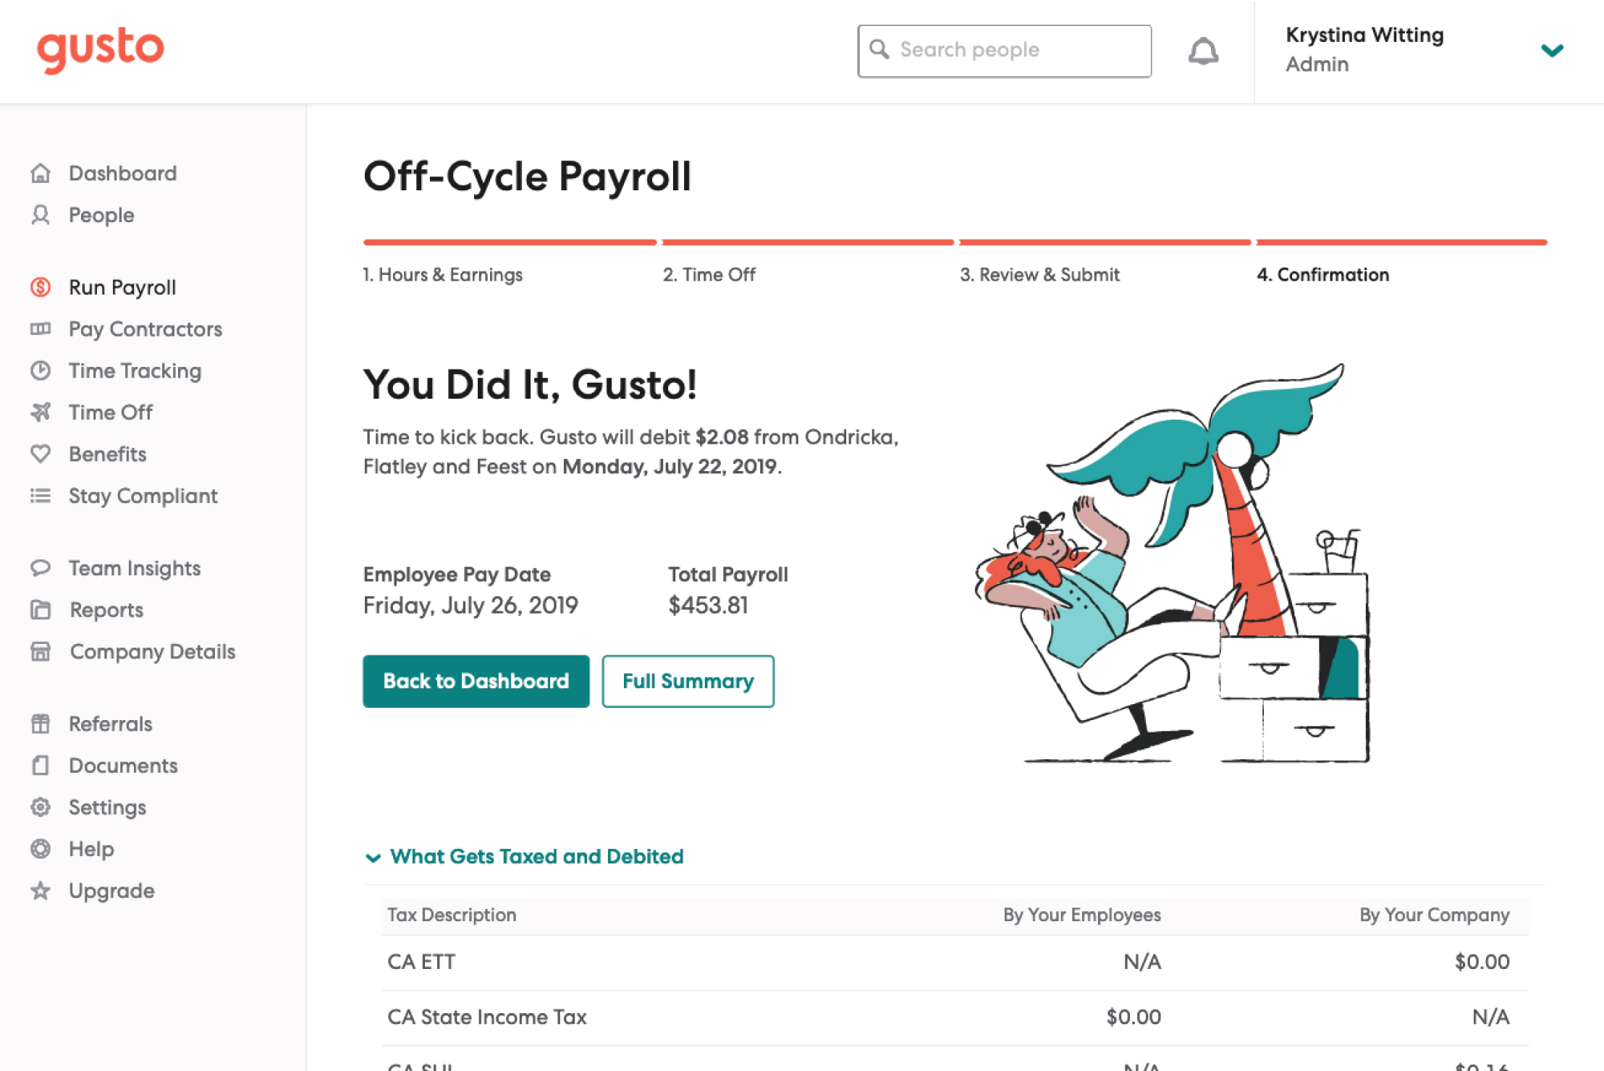Click the Team Insights speech bubble icon

point(41,568)
